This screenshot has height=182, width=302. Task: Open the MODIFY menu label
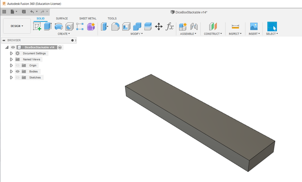pyautogui.click(x=136, y=34)
